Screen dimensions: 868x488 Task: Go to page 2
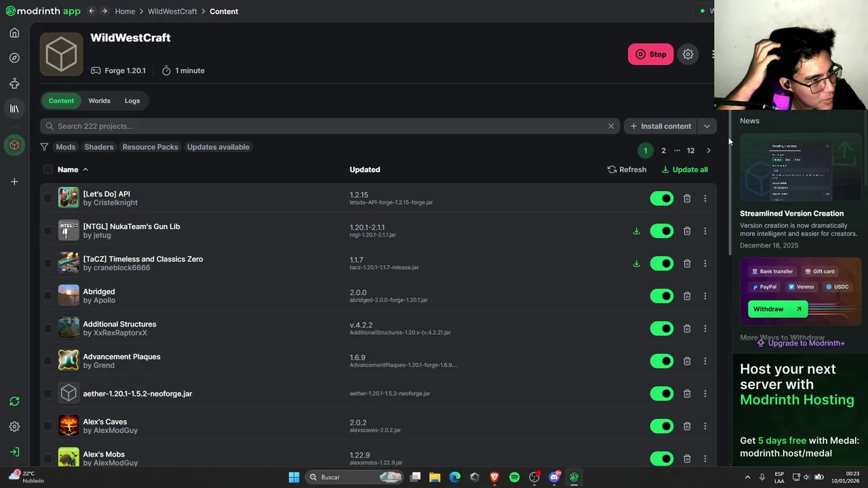click(x=663, y=150)
